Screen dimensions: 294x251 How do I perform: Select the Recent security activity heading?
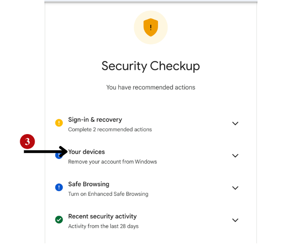(102, 216)
